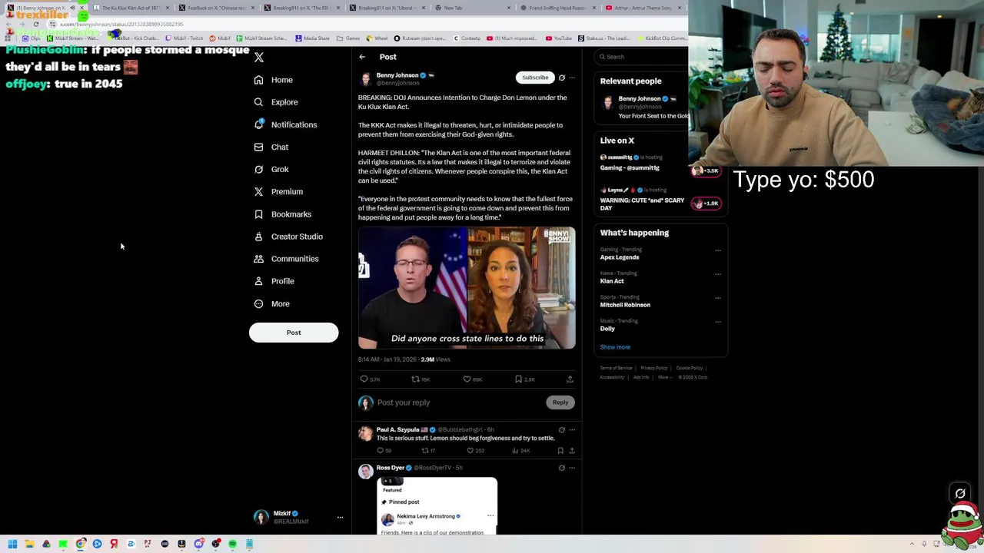Open the Privacy Policy footer link
Viewport: 984px width, 553px height.
(654, 368)
